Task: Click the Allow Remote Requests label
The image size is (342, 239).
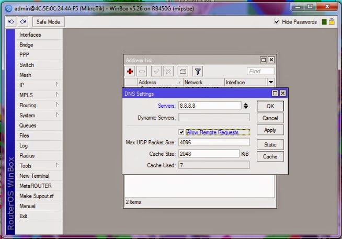Action: pos(213,132)
